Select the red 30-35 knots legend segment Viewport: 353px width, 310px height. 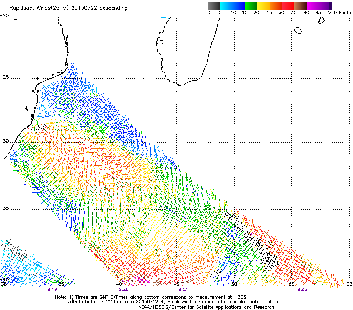[x=288, y=6]
